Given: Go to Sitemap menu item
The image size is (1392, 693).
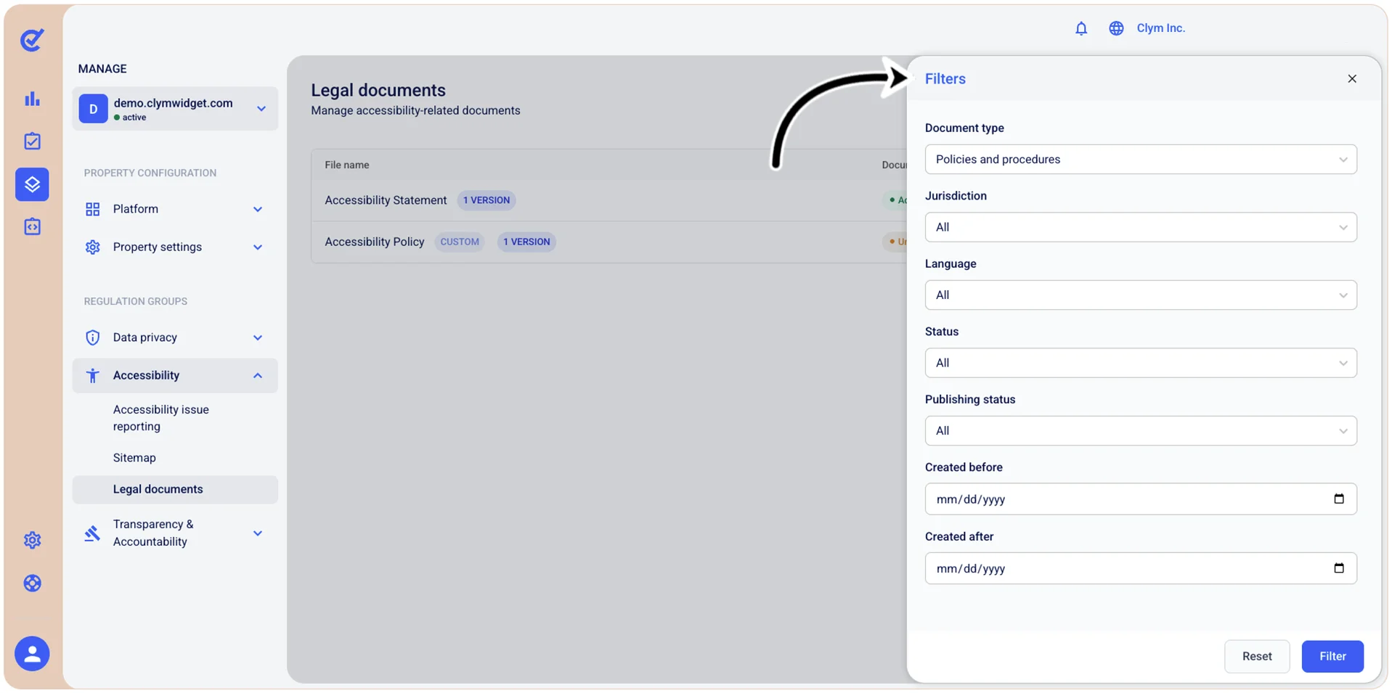Looking at the screenshot, I should pyautogui.click(x=134, y=458).
